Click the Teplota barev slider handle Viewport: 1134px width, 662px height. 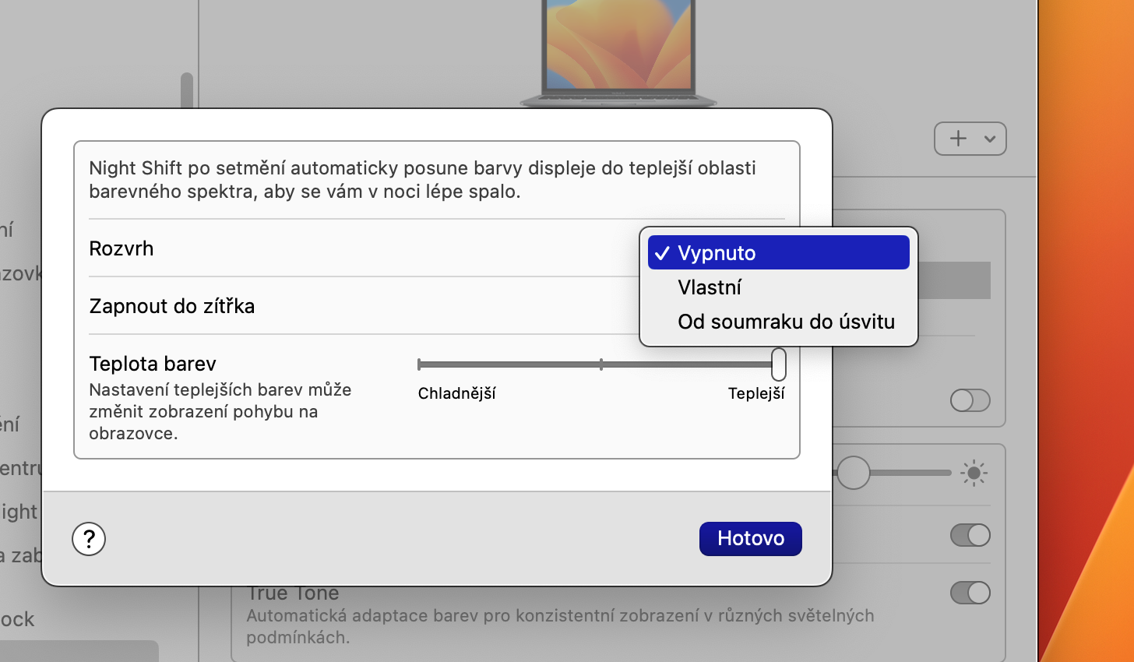[x=778, y=364]
